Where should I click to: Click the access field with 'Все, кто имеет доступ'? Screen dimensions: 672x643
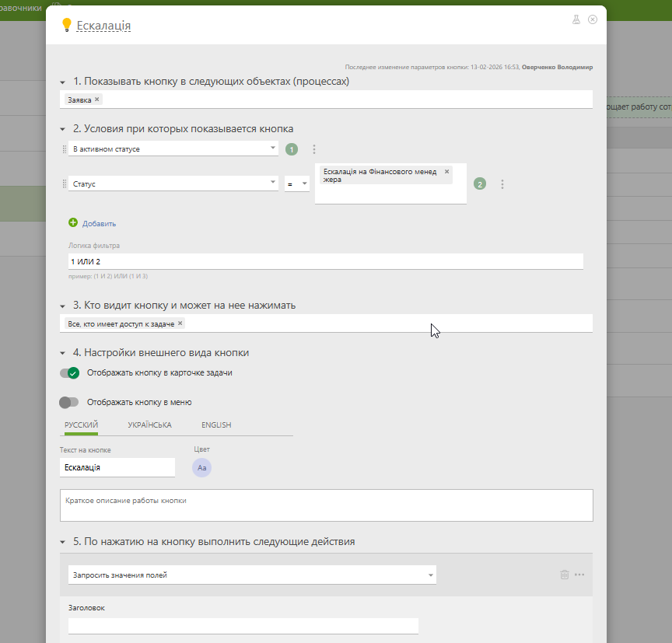point(326,323)
